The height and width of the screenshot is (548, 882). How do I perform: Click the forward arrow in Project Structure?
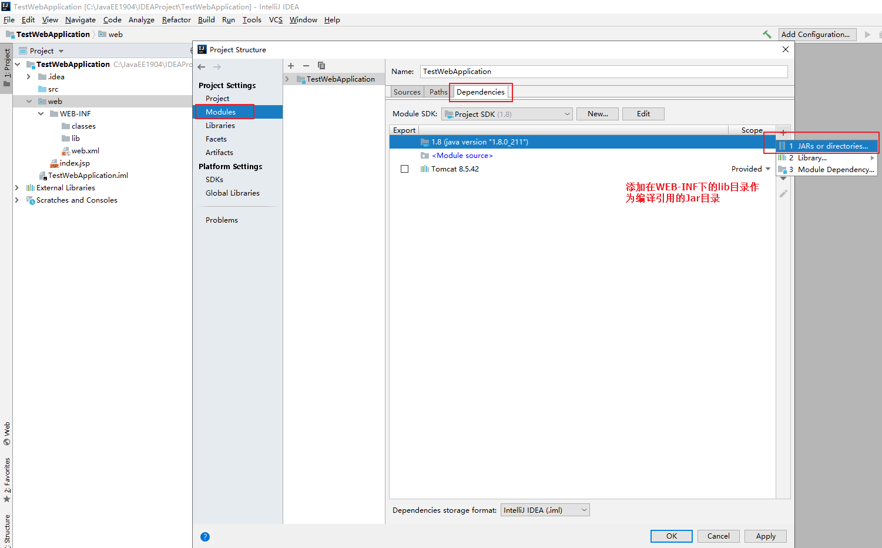tap(217, 67)
